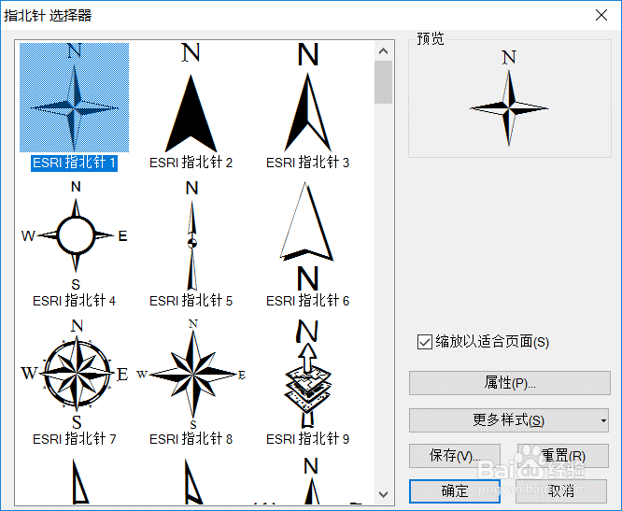
Task: Pick the stacked map layers ESRI 指北针 9
Action: coord(308,375)
